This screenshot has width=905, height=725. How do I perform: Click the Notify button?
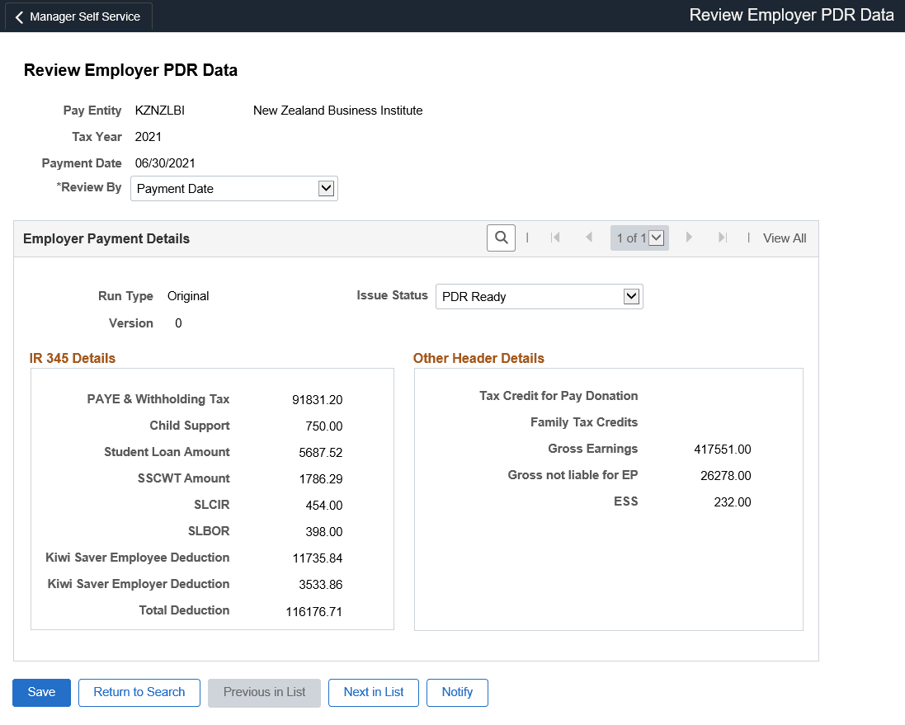click(x=457, y=693)
